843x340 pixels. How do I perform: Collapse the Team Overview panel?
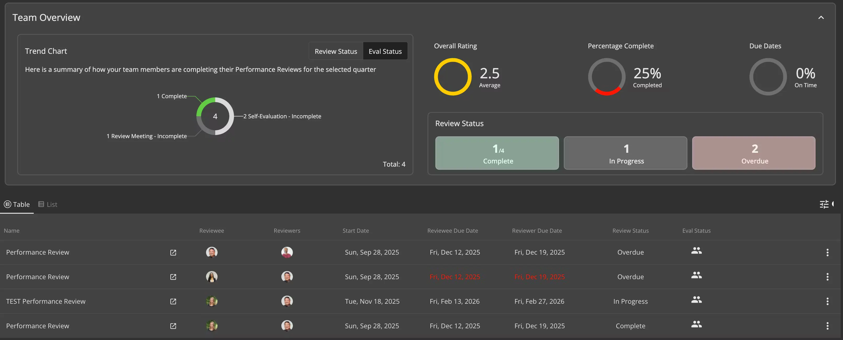821,18
